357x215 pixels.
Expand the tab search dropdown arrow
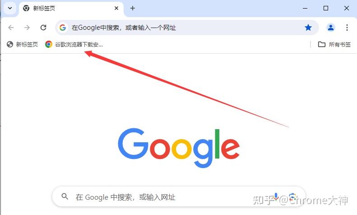10,8
